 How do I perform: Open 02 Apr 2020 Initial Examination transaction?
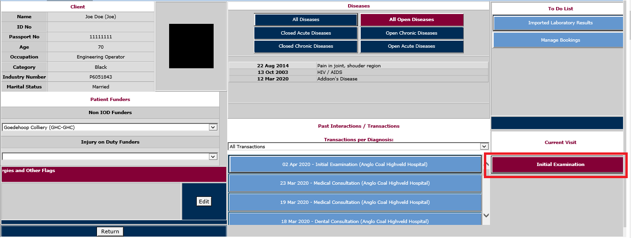click(x=355, y=165)
